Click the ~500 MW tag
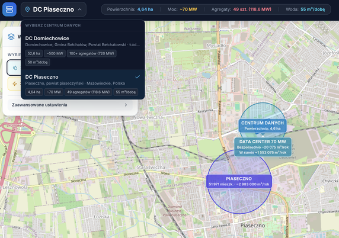Screen dimensions: 339x238 55,53
